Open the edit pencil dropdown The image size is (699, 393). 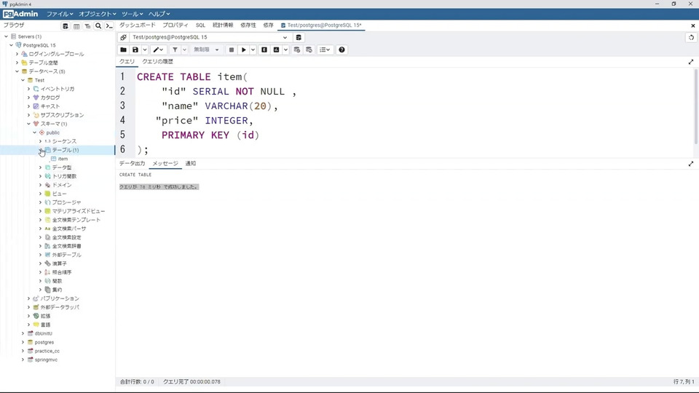(158, 50)
